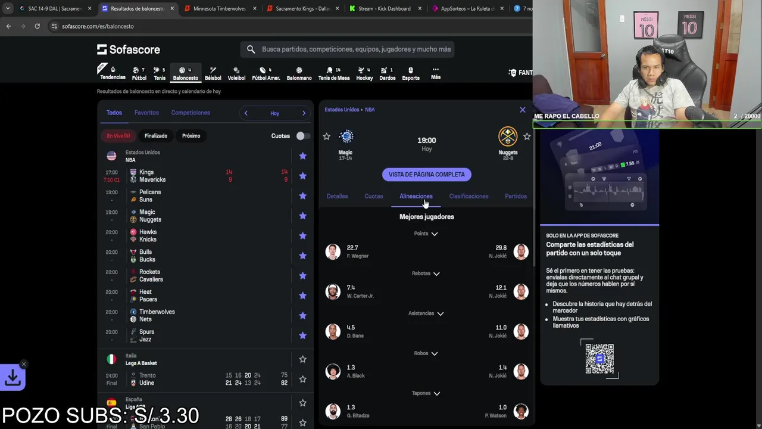Viewport: 762px width, 429px height.
Task: Select the Fútbol Amer. sport icon
Action: (x=266, y=73)
